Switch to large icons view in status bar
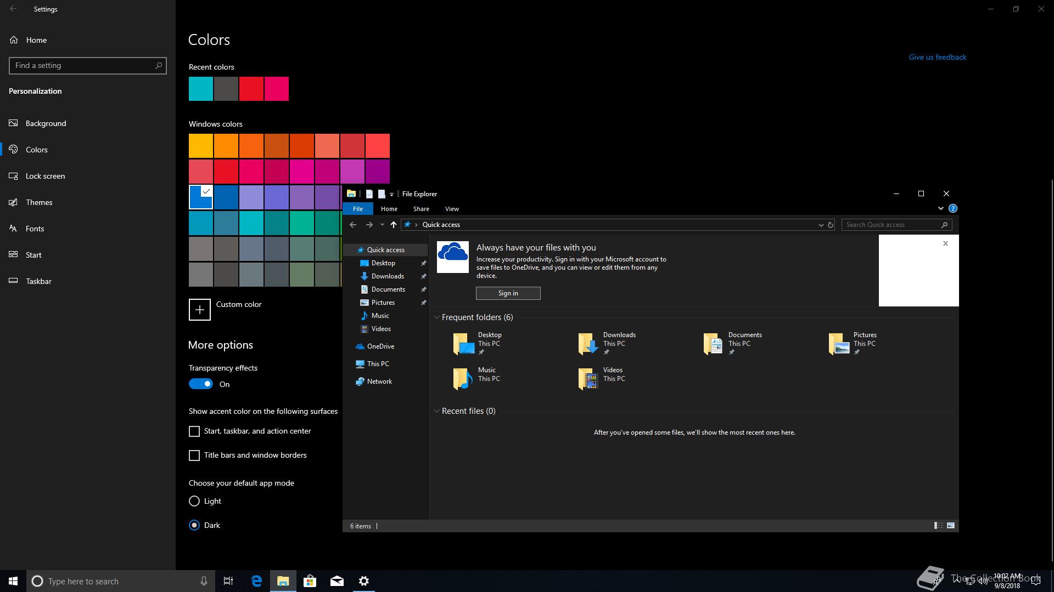Screen dimensions: 1054x592 point(951,526)
